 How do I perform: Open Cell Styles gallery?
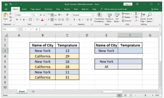pyautogui.click(x=117, y=17)
